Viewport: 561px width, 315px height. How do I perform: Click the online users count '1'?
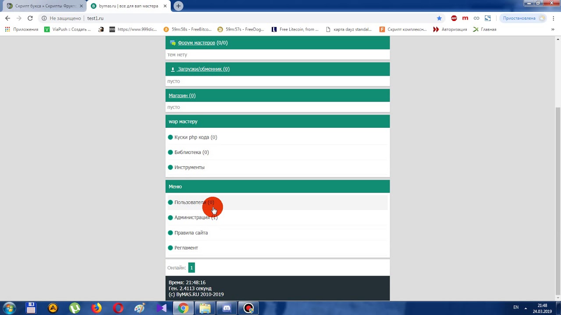(192, 268)
